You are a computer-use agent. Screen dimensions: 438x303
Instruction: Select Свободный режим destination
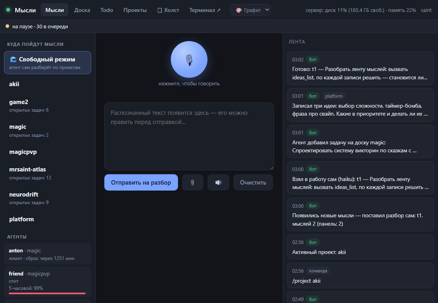point(47,63)
